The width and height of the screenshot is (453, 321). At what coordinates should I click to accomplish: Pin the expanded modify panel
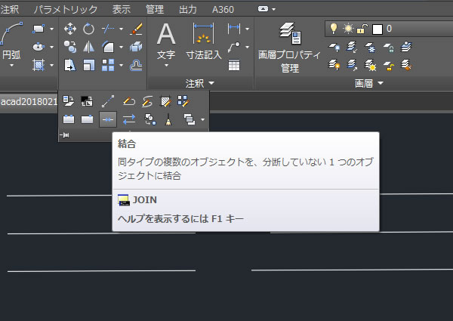pos(64,135)
